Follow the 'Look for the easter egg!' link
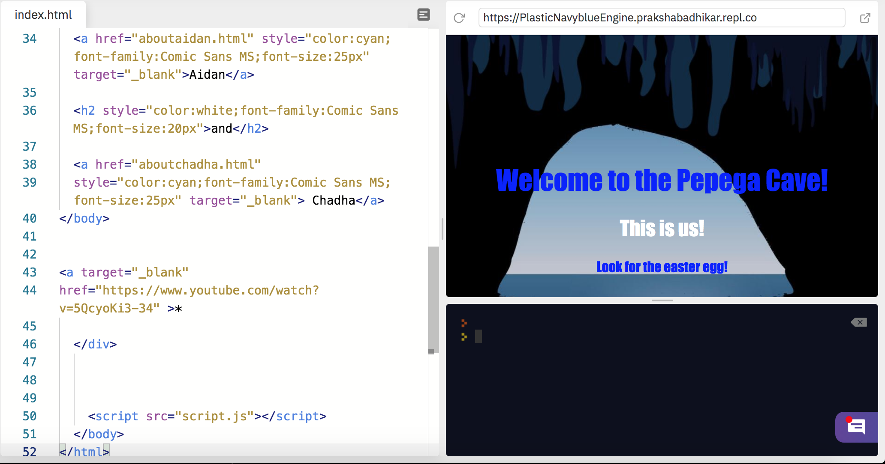 tap(662, 267)
